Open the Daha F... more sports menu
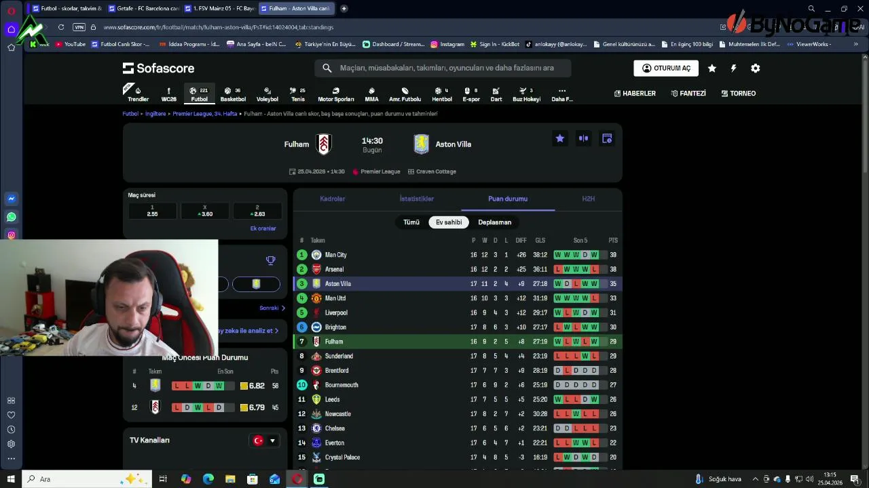The image size is (869, 488). pos(562,94)
